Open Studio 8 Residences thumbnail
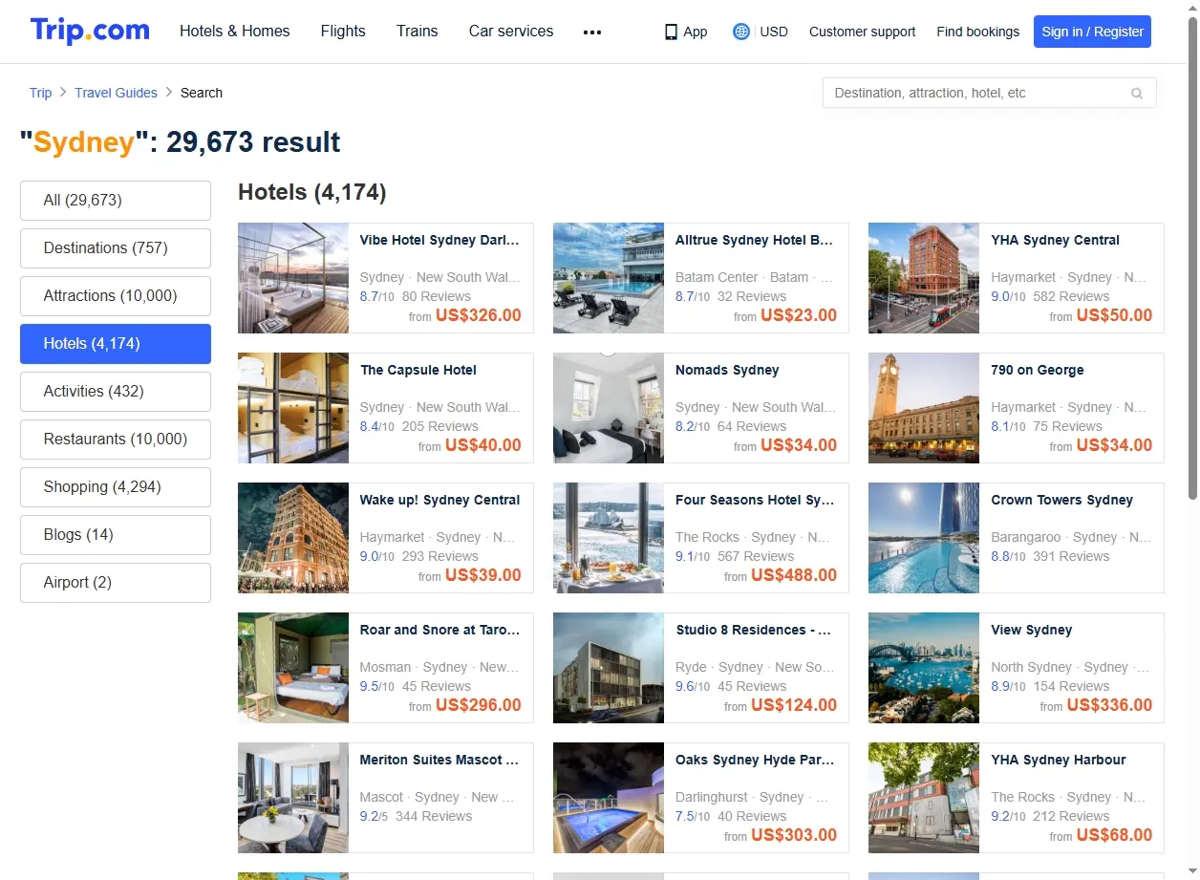This screenshot has width=1200, height=880. tap(609, 668)
